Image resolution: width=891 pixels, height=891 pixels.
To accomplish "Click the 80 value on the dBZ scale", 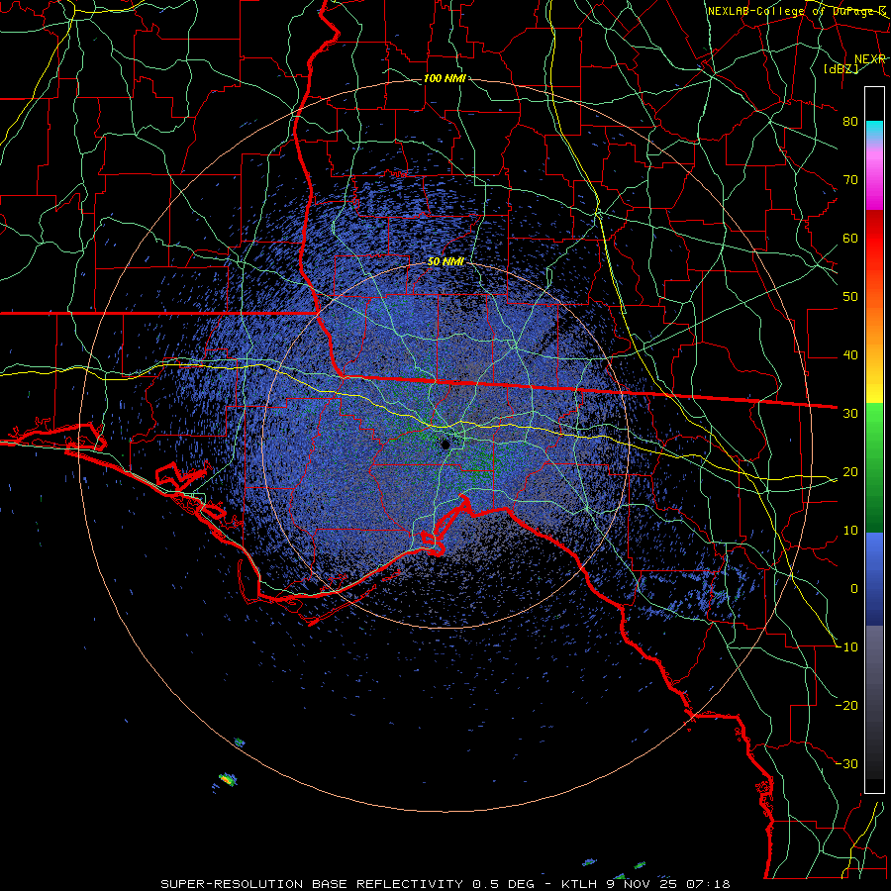I will click(x=850, y=121).
